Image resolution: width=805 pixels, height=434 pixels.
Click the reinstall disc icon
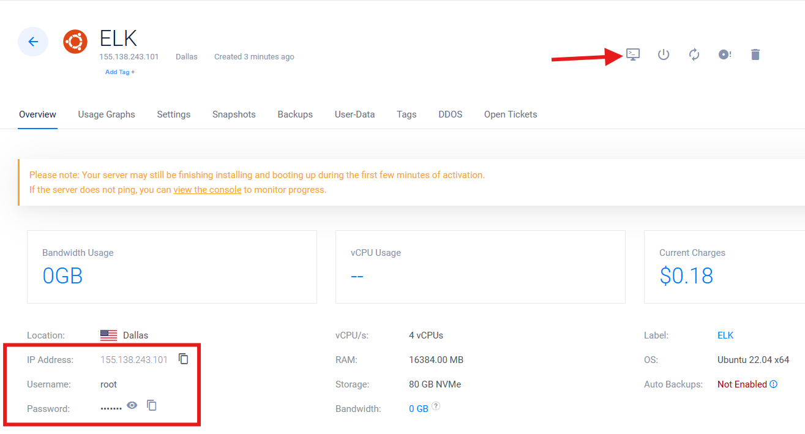(x=725, y=54)
